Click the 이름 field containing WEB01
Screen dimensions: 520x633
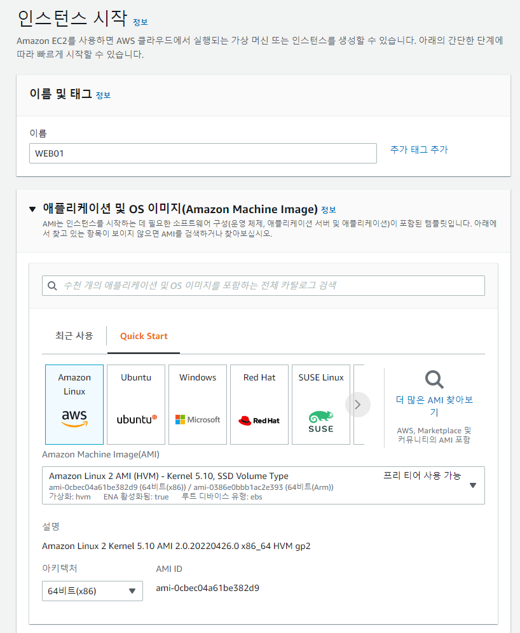click(203, 153)
